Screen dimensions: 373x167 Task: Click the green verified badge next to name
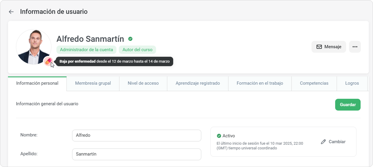click(x=130, y=39)
